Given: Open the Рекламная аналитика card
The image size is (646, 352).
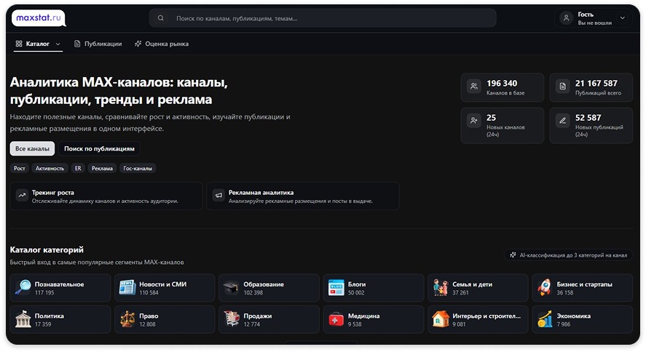Looking at the screenshot, I should [x=302, y=196].
